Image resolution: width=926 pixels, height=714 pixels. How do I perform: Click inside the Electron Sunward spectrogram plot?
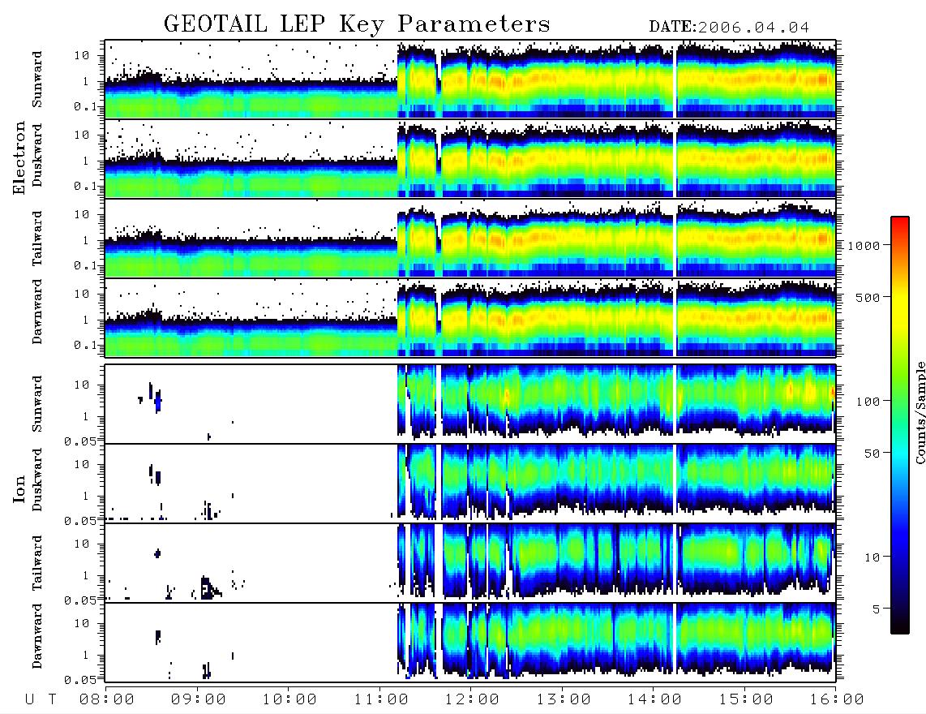[x=470, y=80]
